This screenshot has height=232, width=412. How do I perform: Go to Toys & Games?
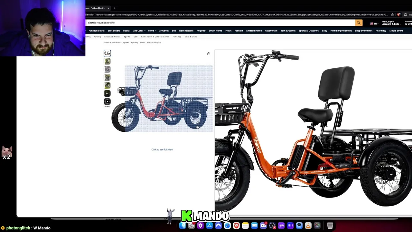point(288,31)
